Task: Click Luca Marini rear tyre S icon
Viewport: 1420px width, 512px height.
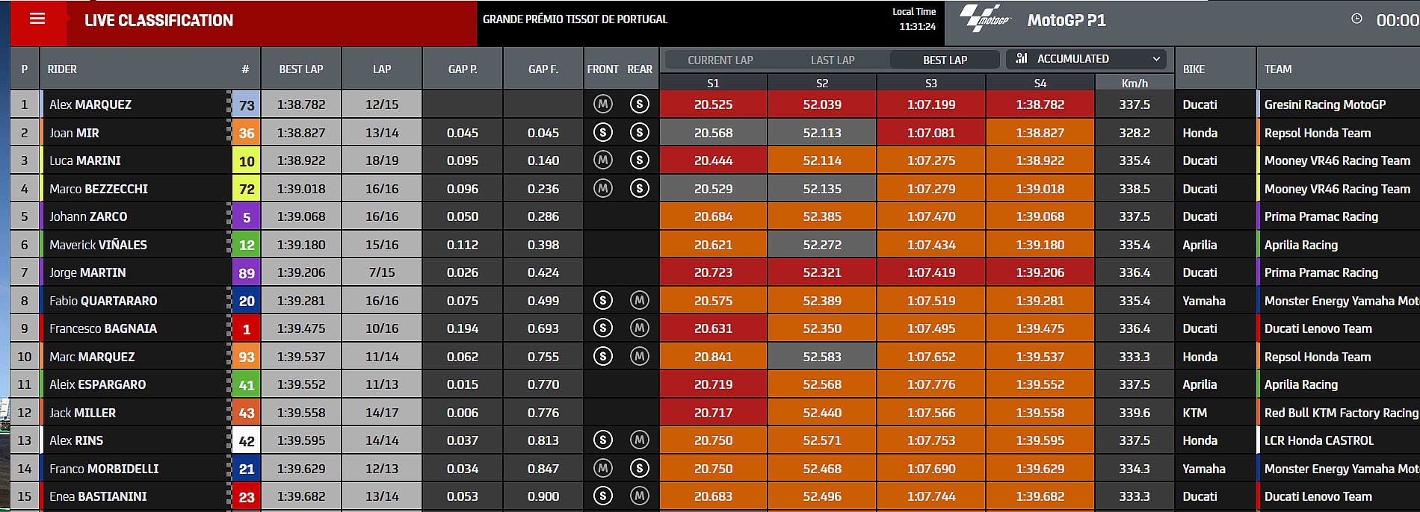Action: [x=639, y=160]
